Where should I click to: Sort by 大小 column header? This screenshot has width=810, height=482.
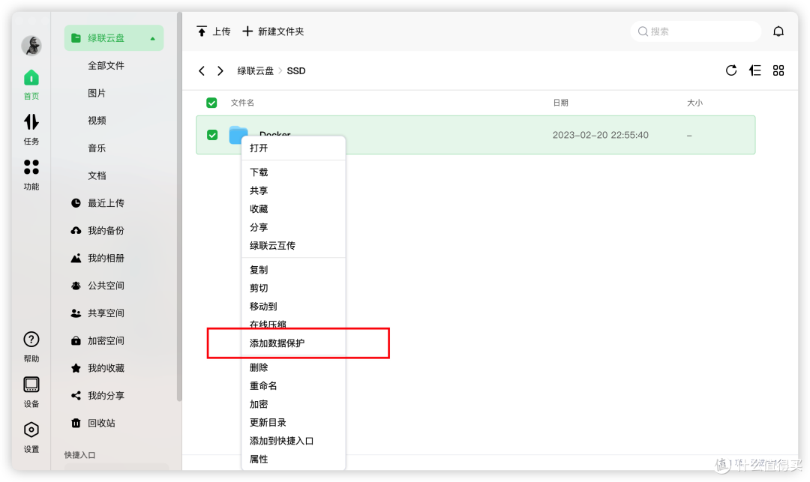[x=694, y=103]
